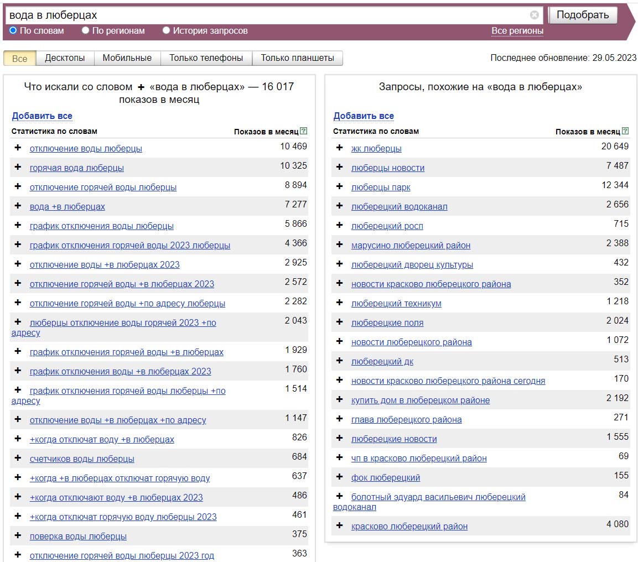638x562 pixels.
Task: Click help icon near right 'Показов в месяц'
Action: click(x=625, y=131)
